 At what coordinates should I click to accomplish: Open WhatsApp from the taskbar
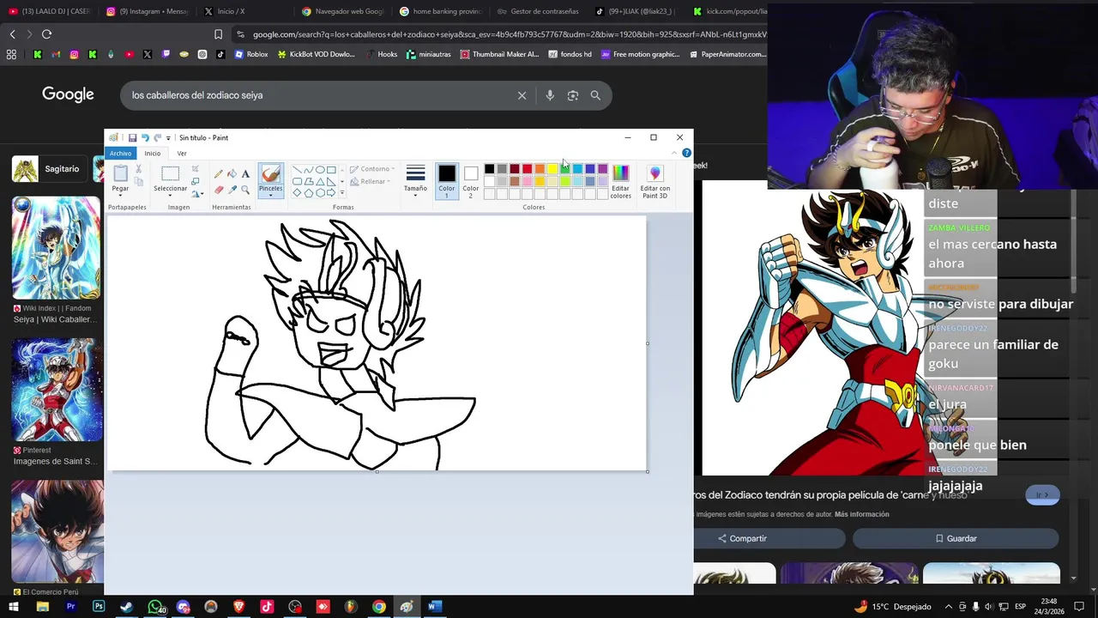click(x=154, y=607)
